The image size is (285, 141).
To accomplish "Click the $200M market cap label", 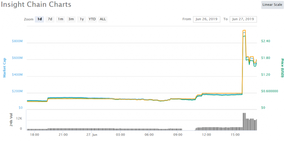I will coord(17,91).
